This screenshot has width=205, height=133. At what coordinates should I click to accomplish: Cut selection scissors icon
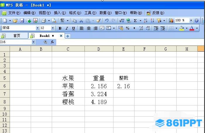[81, 21]
